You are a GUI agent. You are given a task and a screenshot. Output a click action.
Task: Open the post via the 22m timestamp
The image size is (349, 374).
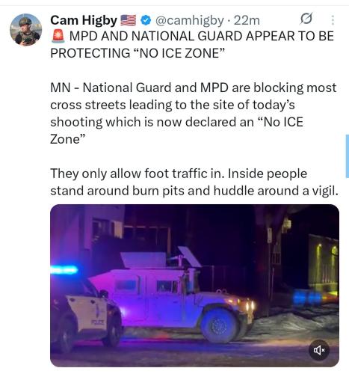point(247,20)
